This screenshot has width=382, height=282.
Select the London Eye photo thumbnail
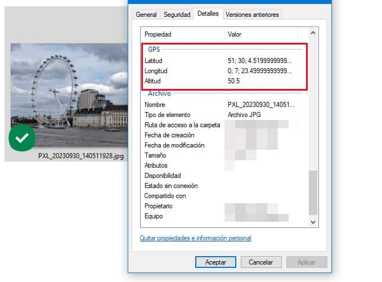point(69,95)
